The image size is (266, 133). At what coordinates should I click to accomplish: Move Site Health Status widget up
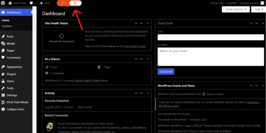pos(136,23)
